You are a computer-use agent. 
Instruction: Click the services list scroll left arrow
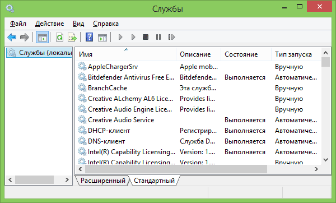pos(80,169)
